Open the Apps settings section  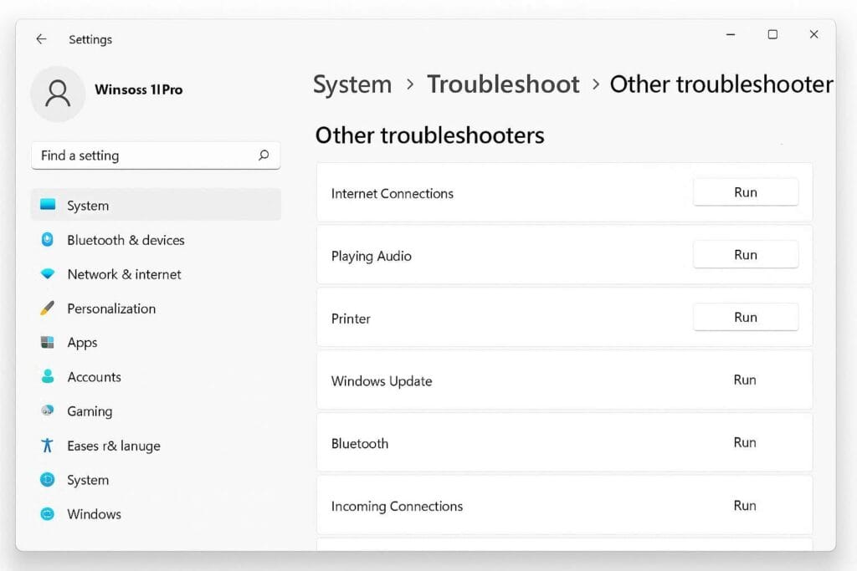tap(82, 343)
